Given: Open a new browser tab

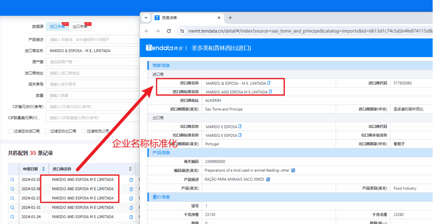Looking at the screenshot, I should click(x=230, y=18).
